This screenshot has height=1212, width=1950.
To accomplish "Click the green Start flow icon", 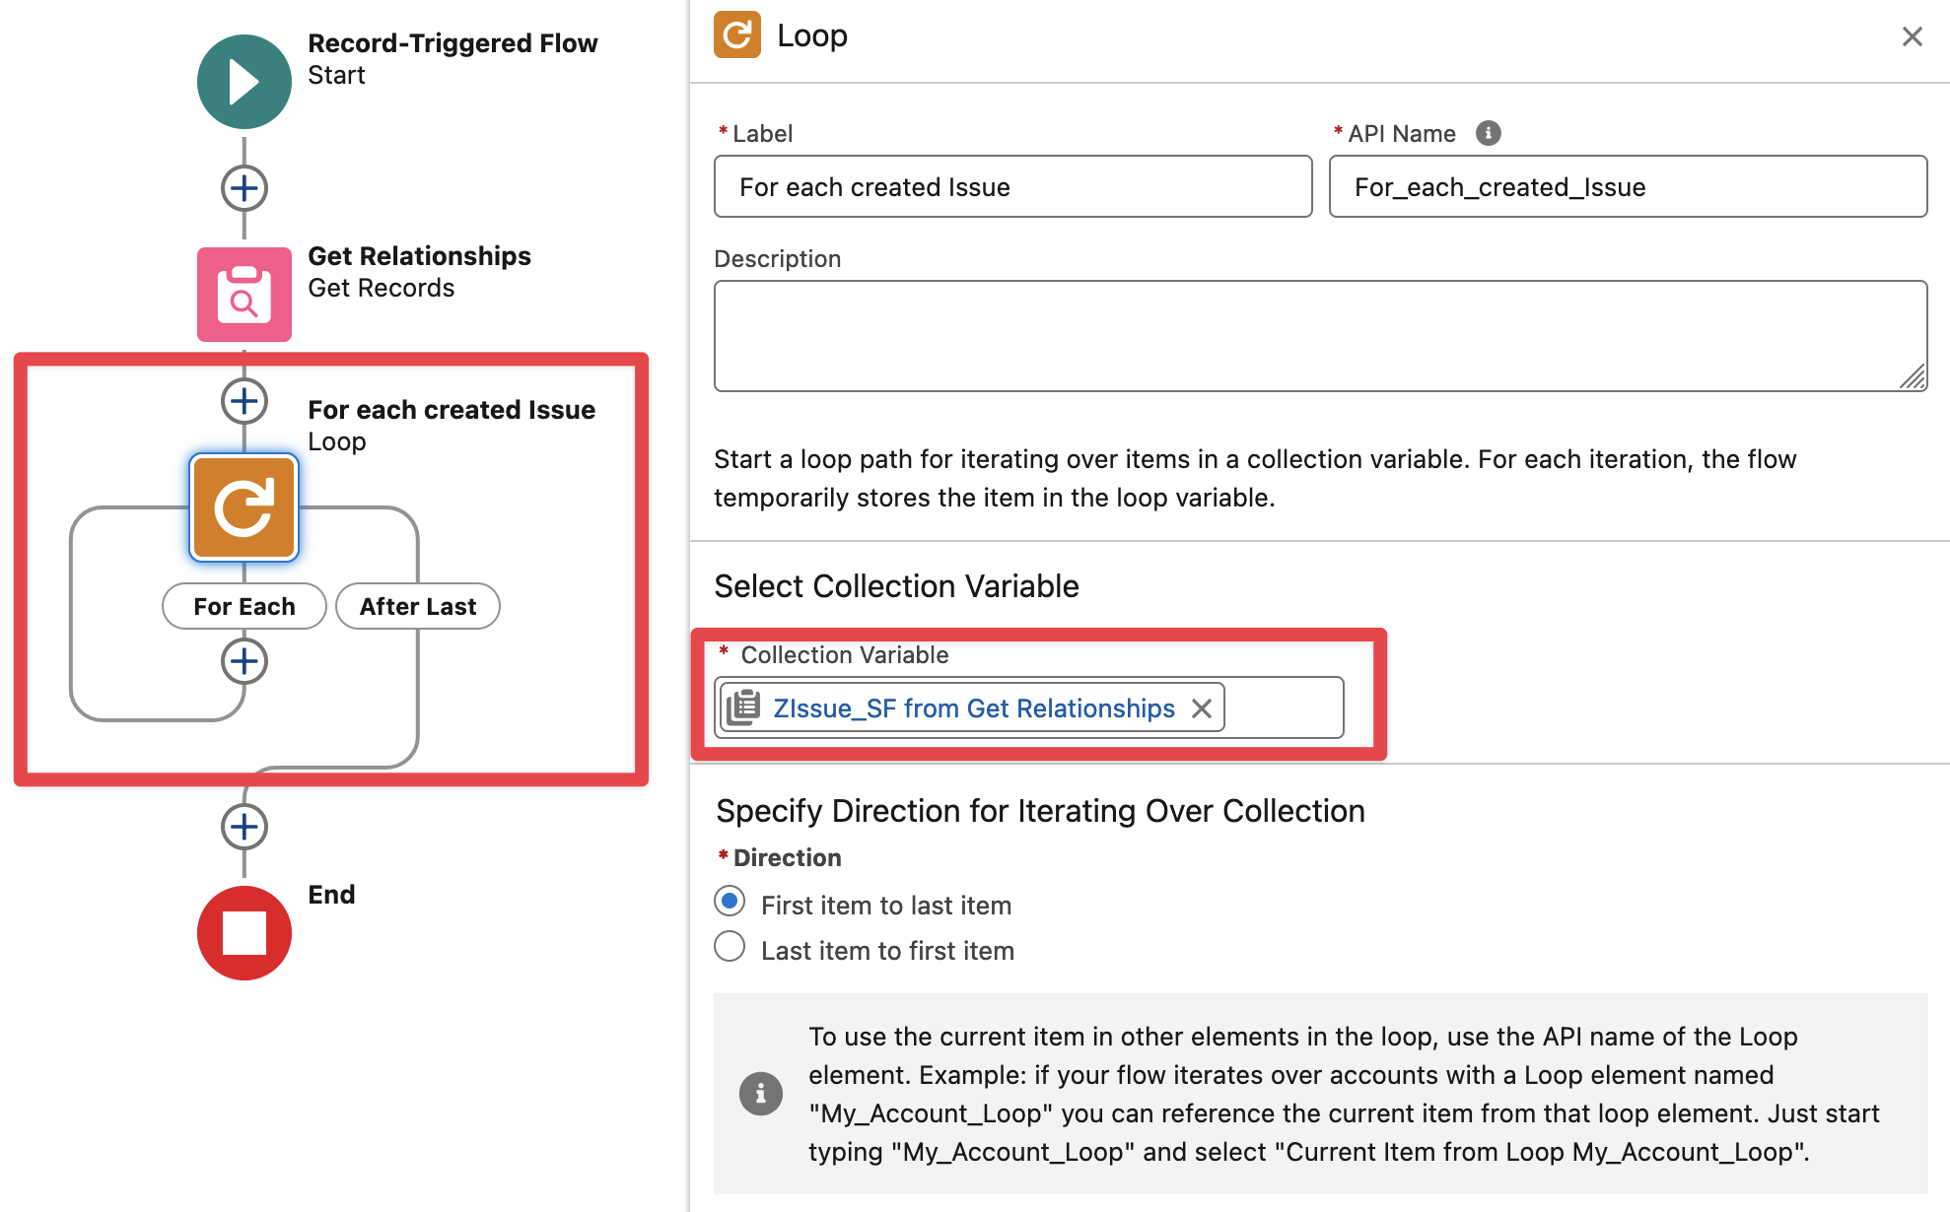I will (x=244, y=82).
